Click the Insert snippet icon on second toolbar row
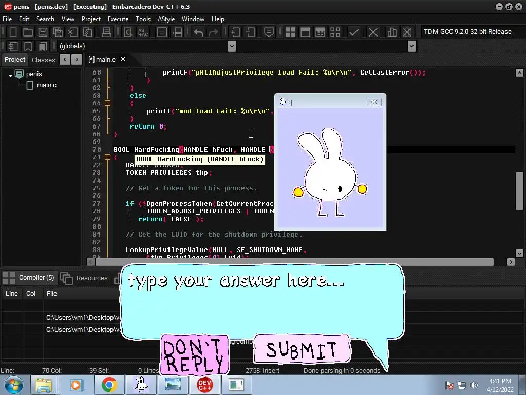 [x=13, y=46]
